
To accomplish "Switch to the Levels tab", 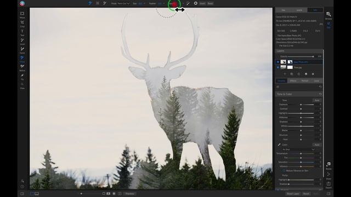I will tap(299, 10).
